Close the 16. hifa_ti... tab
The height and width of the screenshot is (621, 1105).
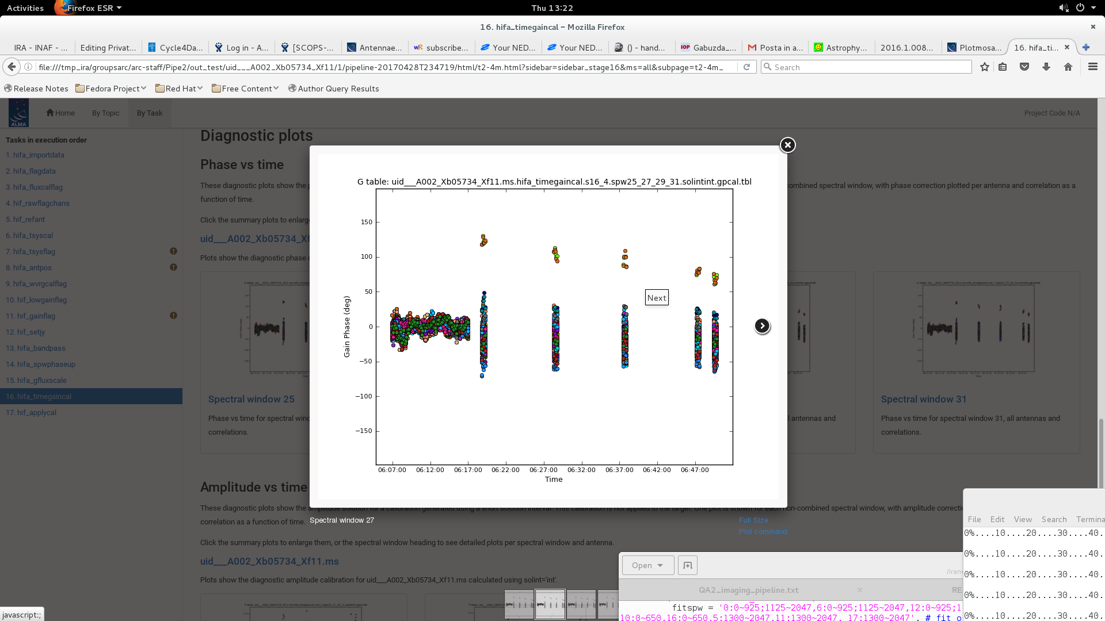click(1067, 47)
